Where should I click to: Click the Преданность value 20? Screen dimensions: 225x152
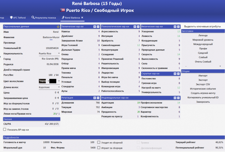pos(138,112)
